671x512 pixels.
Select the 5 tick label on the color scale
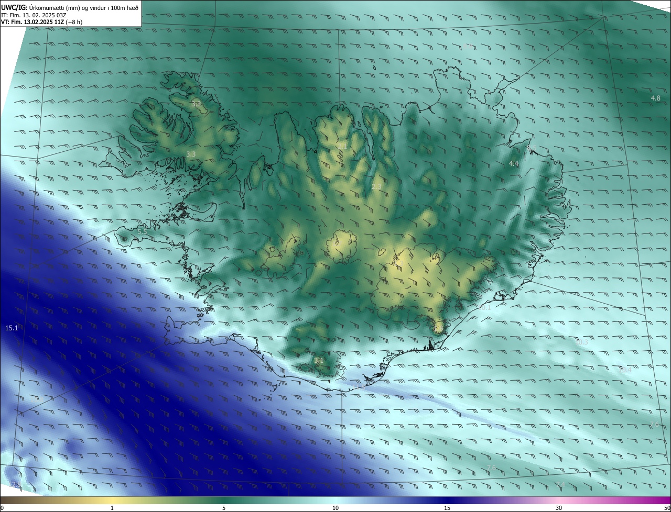tap(224, 508)
